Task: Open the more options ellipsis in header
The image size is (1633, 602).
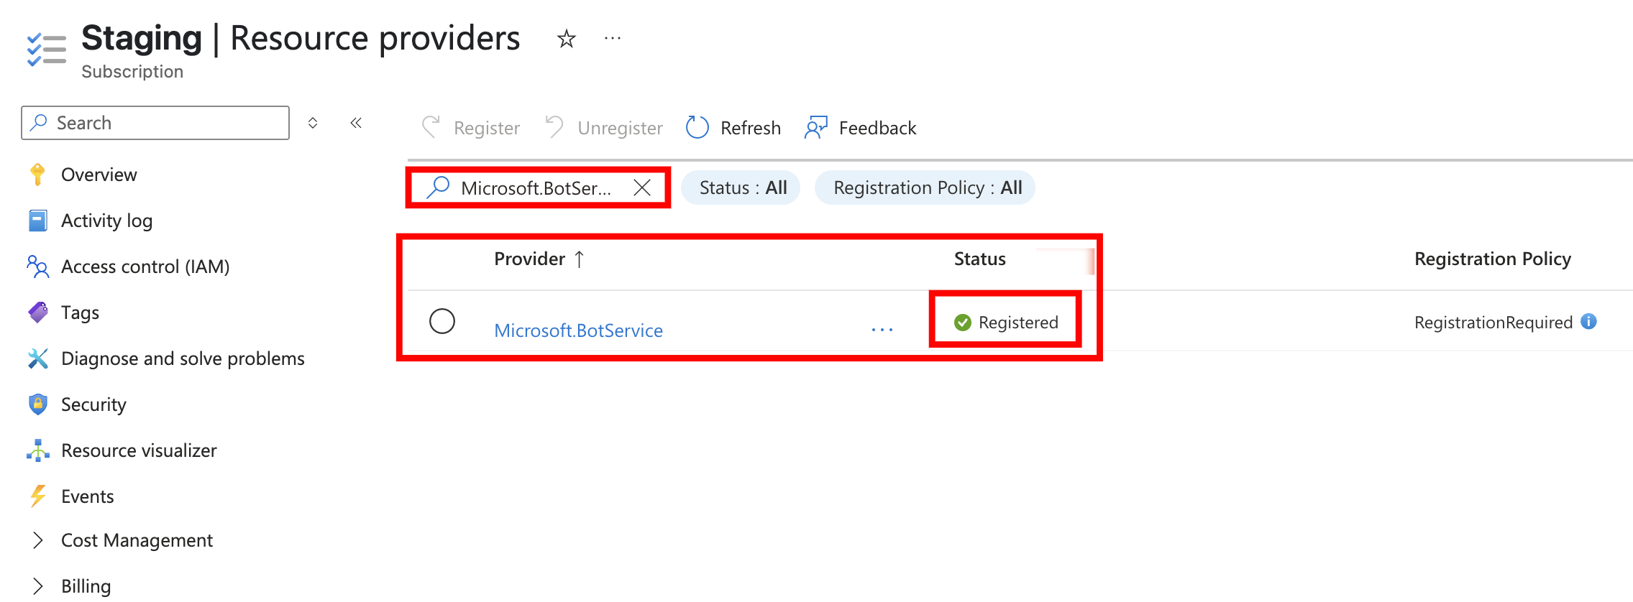Action: (x=613, y=38)
